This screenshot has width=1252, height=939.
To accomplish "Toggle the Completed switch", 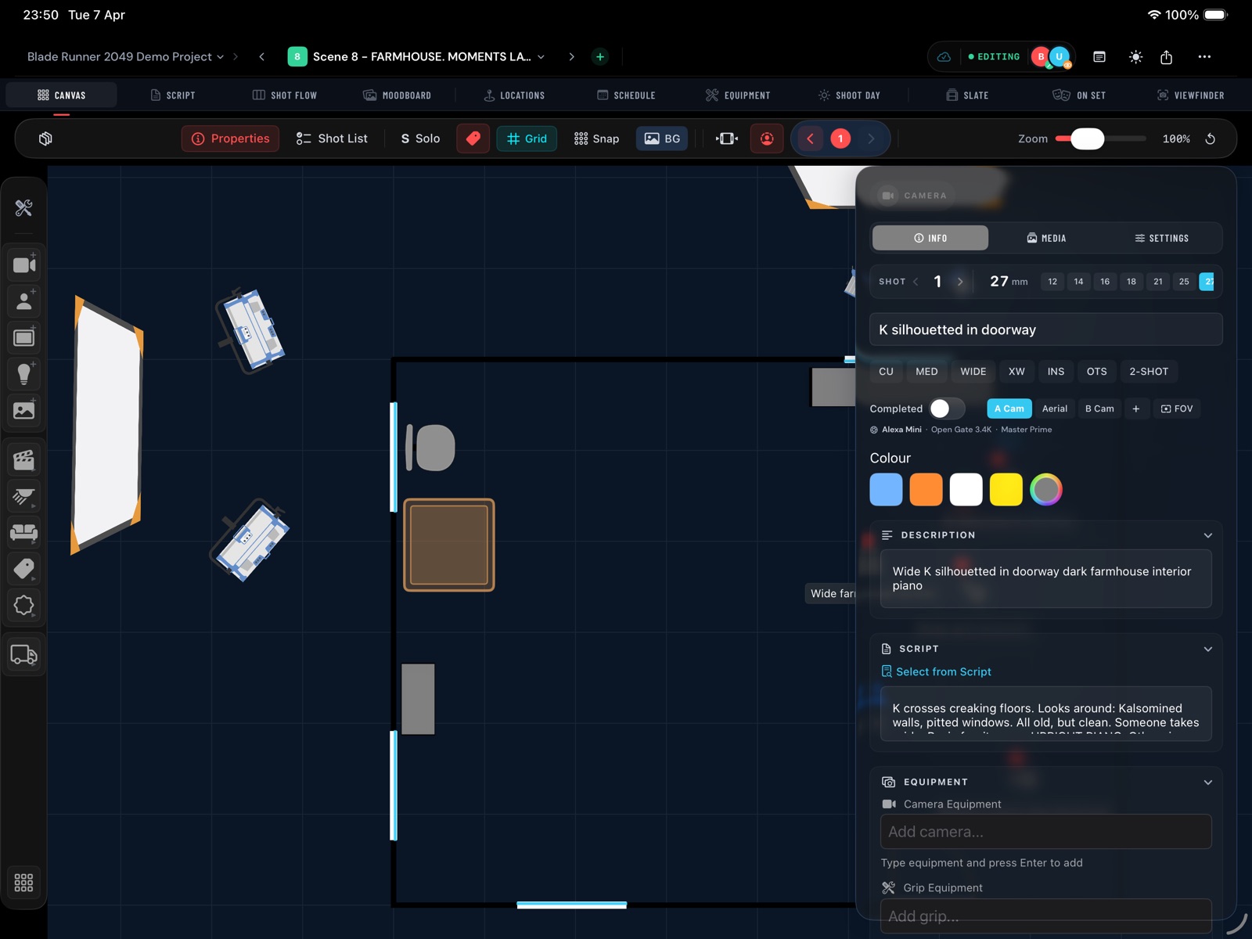I will point(946,408).
